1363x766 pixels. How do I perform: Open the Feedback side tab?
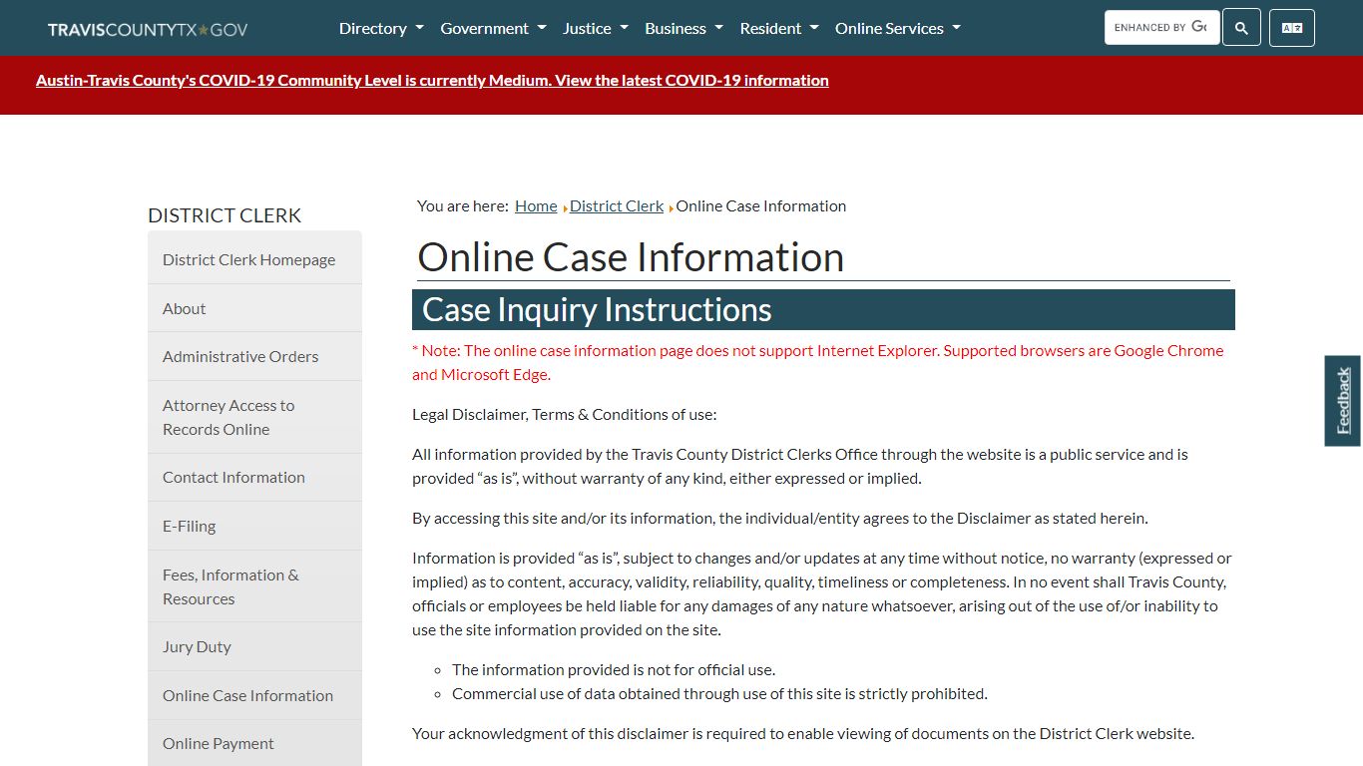[x=1343, y=401]
